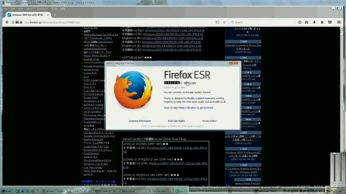Open the site identity info icon

[13, 22]
